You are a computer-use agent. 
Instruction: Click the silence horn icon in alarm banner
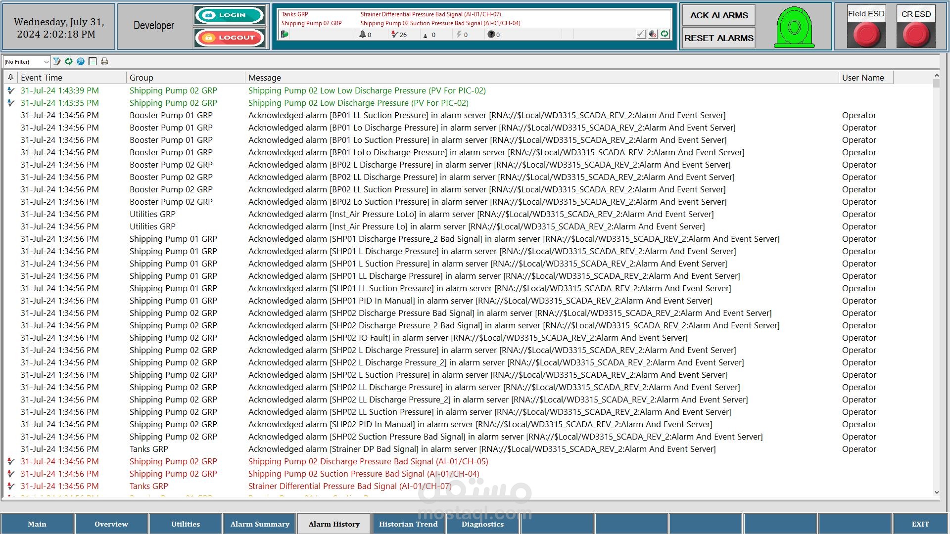[x=653, y=34]
